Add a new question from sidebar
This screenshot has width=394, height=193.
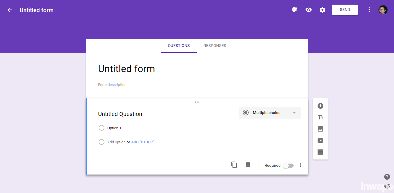[320, 106]
